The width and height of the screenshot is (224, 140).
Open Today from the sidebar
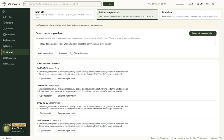(15, 17)
